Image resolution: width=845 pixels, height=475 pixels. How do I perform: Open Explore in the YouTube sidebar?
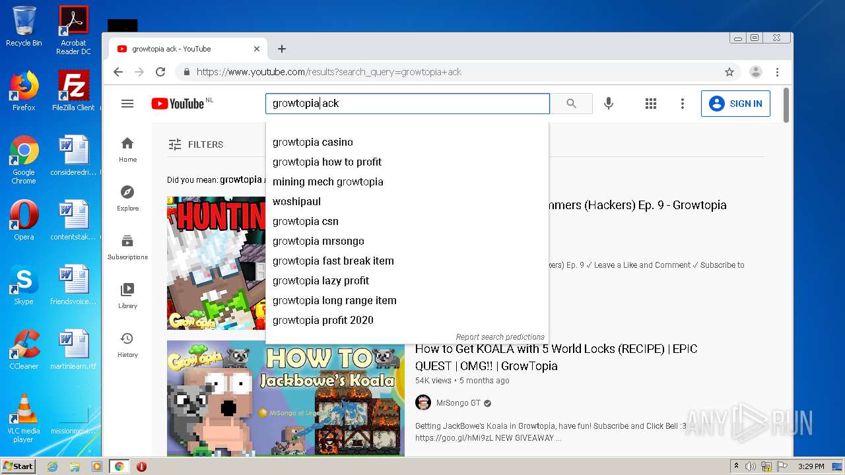coord(127,198)
